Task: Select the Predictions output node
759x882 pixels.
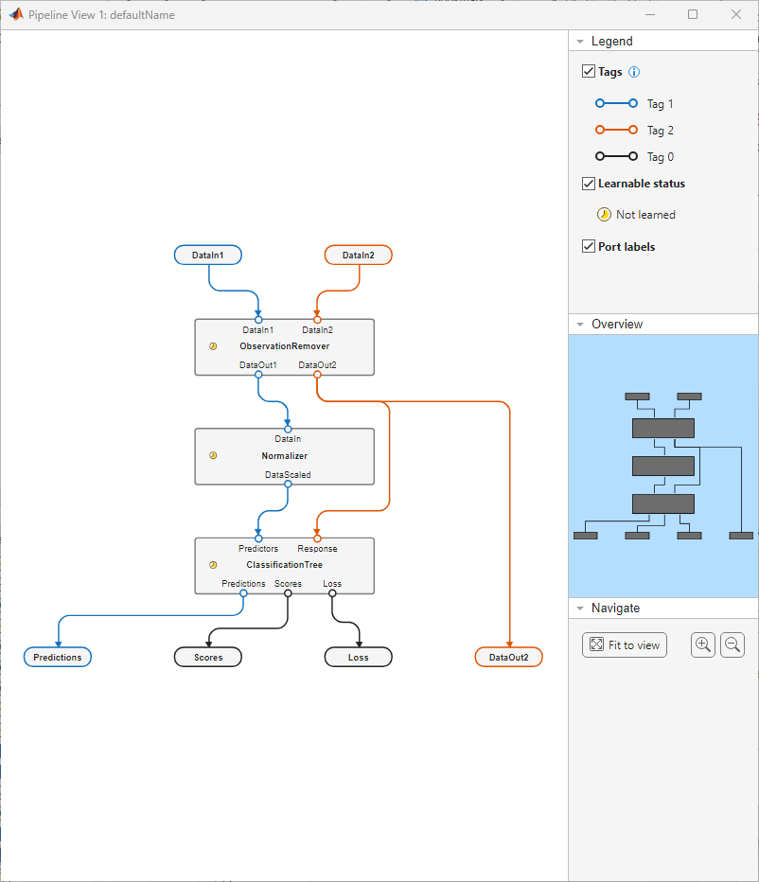Action: coord(57,657)
